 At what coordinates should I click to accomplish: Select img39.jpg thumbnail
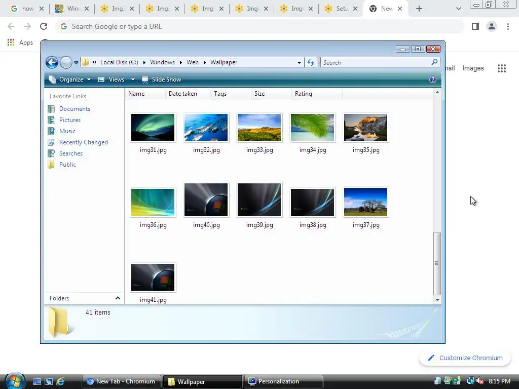coord(259,200)
